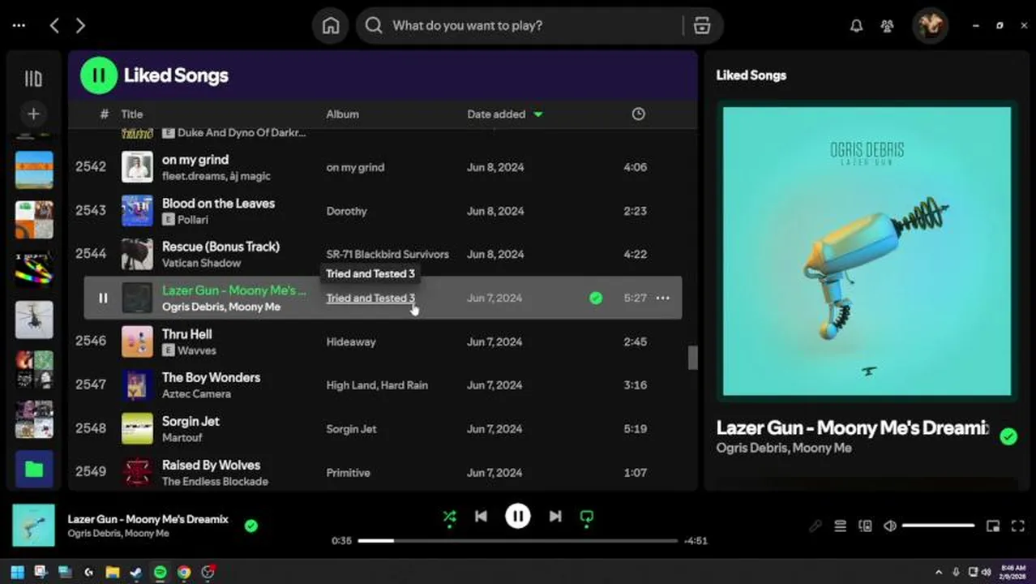Open the Browse icon in search bar
Image resolution: width=1036 pixels, height=584 pixels.
[x=702, y=26]
